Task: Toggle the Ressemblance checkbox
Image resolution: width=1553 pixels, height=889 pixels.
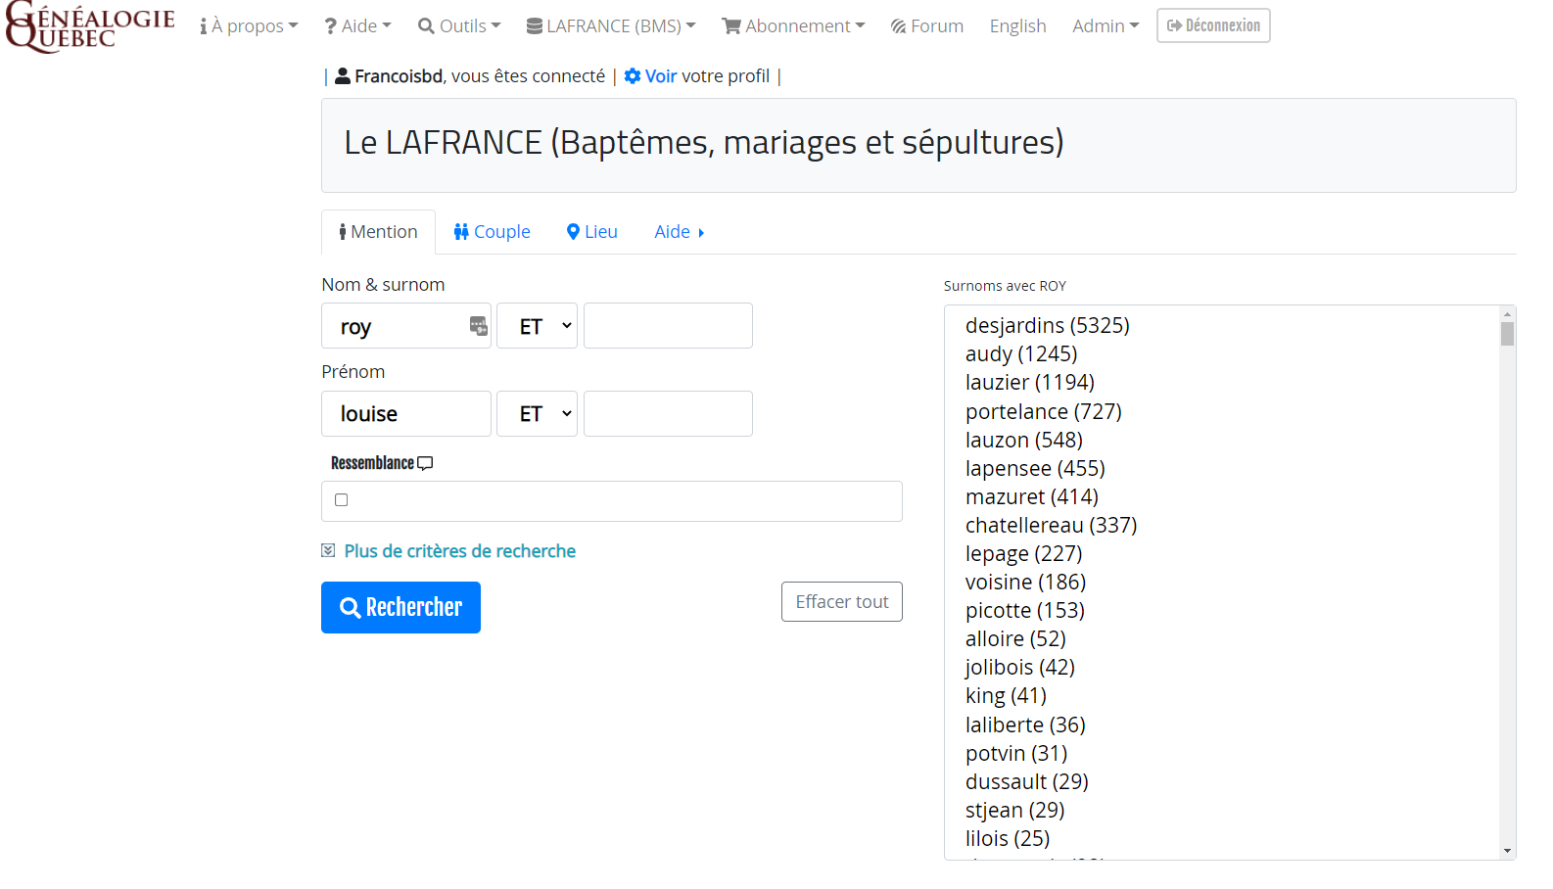Action: click(x=342, y=500)
